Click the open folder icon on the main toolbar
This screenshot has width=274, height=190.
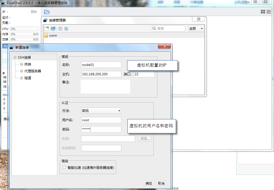coord(46,12)
